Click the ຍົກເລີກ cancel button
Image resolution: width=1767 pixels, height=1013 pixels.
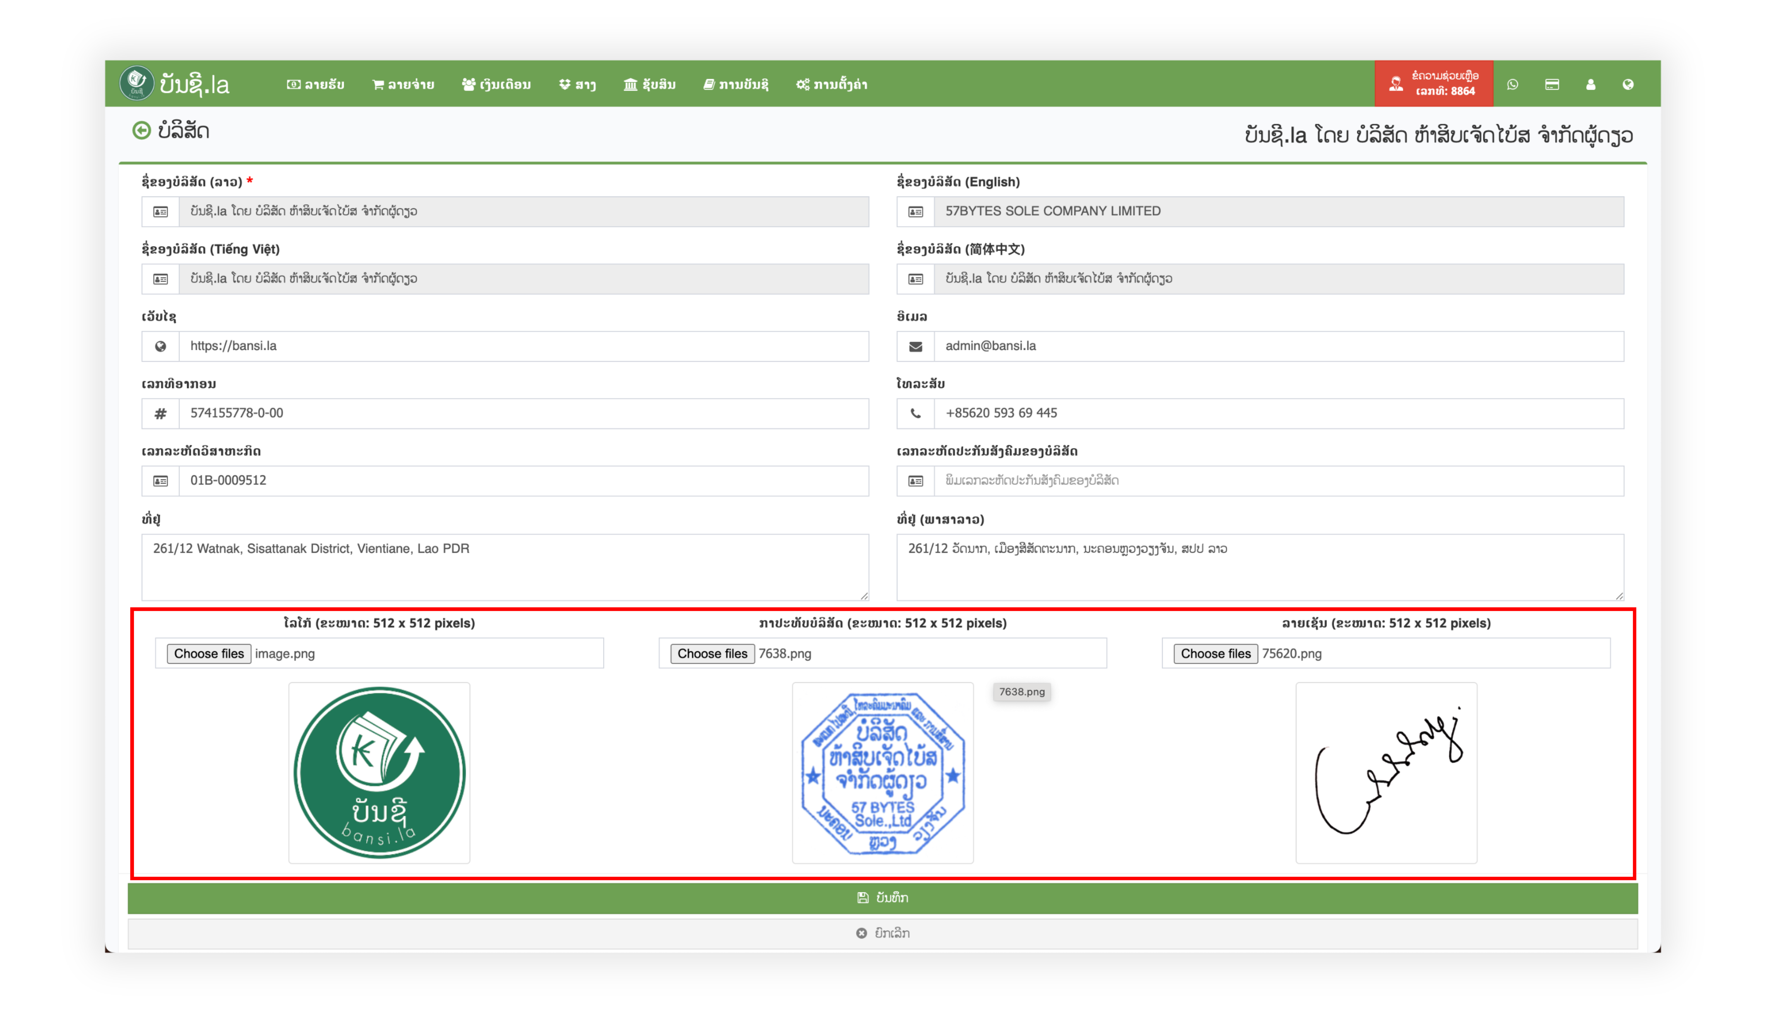(x=882, y=934)
